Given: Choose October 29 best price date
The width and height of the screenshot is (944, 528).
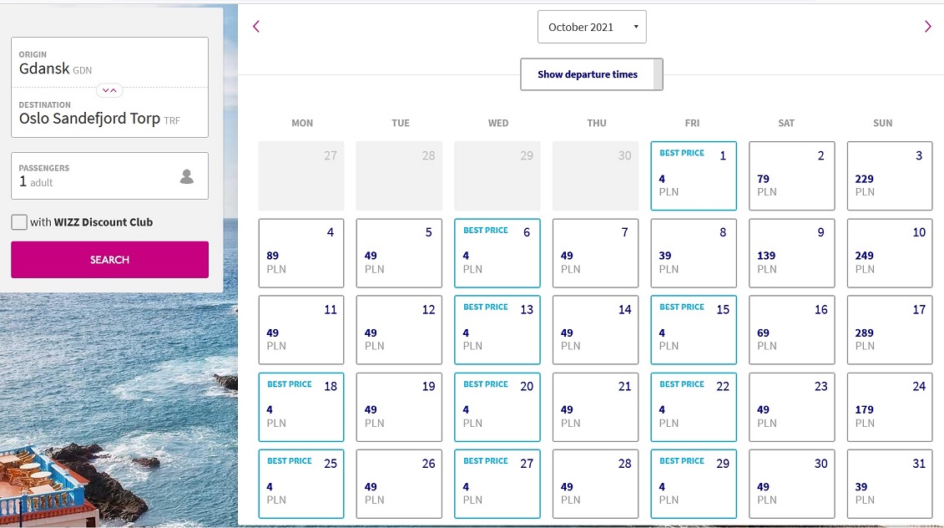Looking at the screenshot, I should pyautogui.click(x=694, y=484).
